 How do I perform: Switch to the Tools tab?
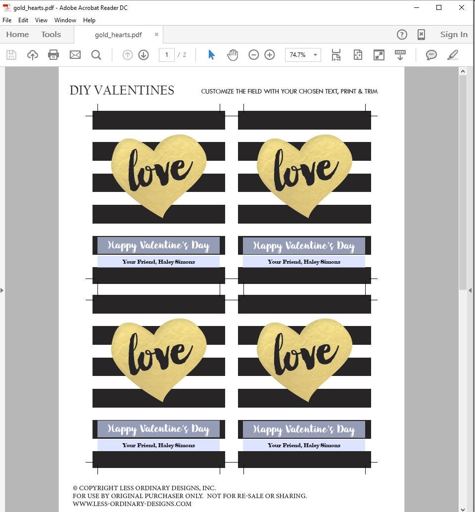pos(51,34)
